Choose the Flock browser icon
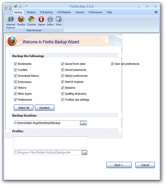This screenshot has height=185, width=165. pyautogui.click(x=59, y=19)
